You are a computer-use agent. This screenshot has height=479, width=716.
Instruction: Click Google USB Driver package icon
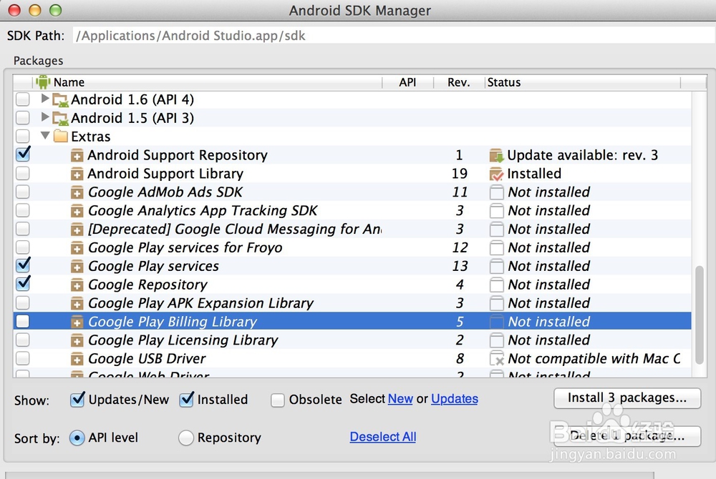tap(77, 359)
